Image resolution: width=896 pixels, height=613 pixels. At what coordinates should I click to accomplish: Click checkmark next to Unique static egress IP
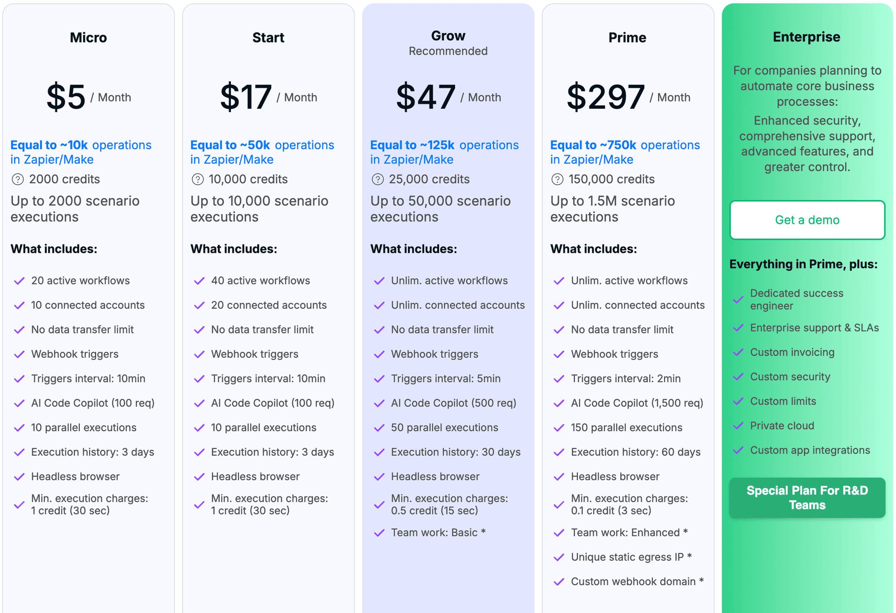pos(559,557)
